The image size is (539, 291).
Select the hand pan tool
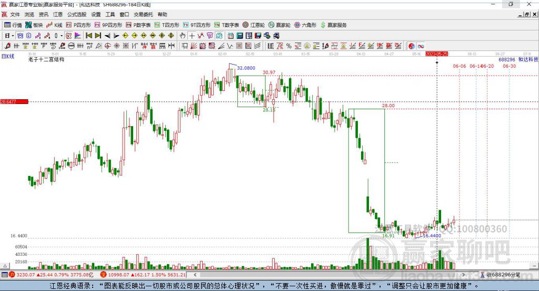tap(183, 36)
